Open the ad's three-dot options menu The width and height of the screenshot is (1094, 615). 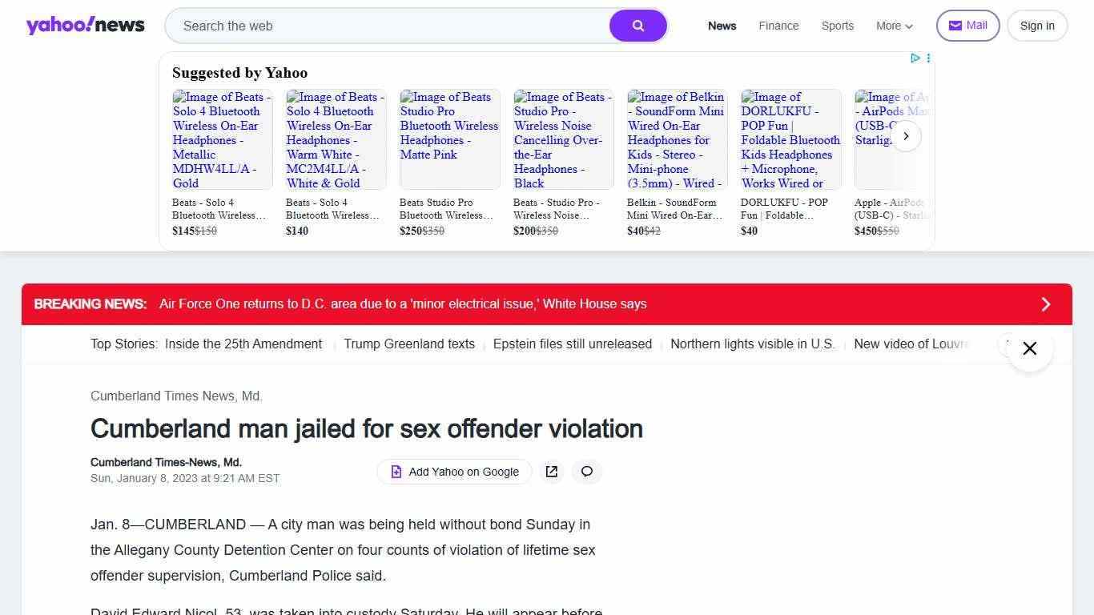tap(927, 58)
